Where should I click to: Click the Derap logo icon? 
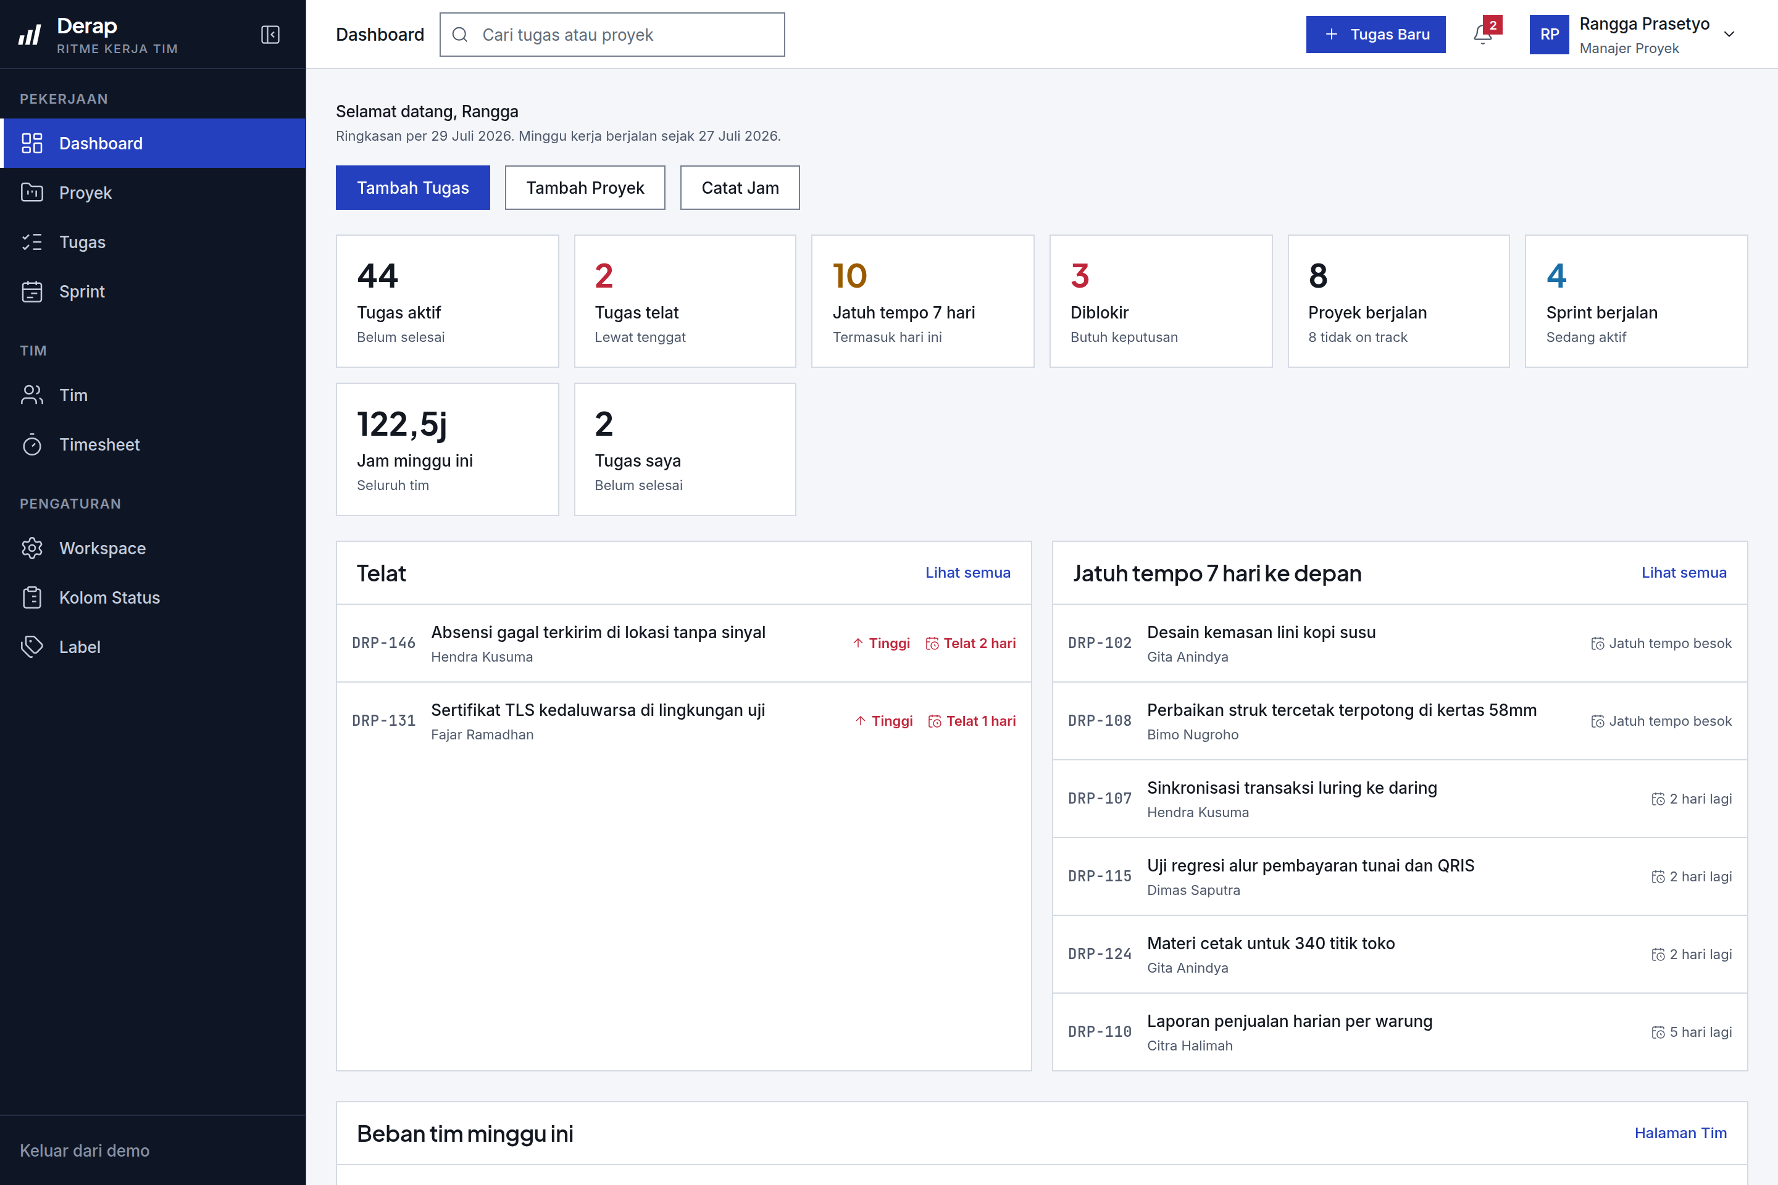pos(30,35)
